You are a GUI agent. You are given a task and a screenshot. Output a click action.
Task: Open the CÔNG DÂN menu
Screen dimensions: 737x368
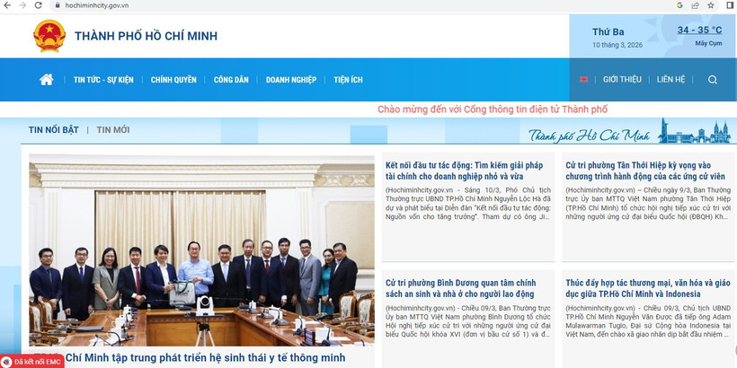point(231,80)
